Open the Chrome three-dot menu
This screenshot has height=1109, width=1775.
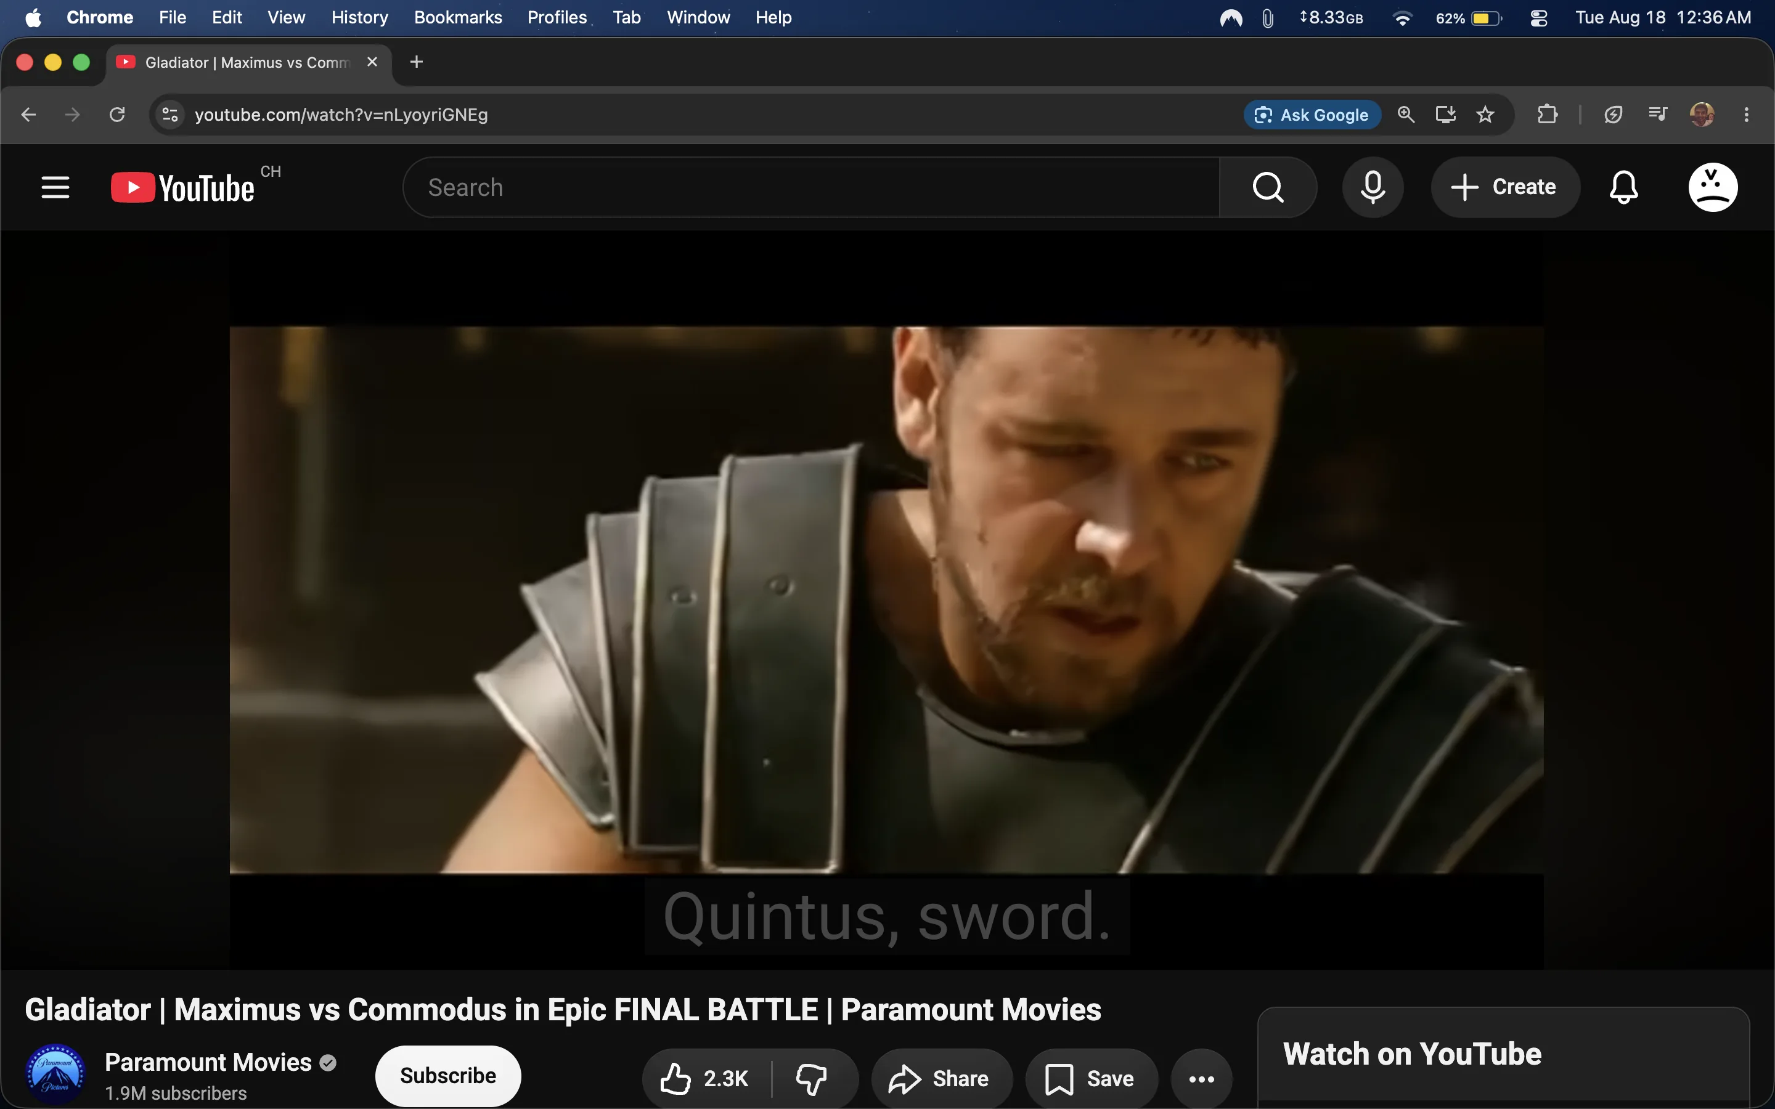click(1747, 115)
